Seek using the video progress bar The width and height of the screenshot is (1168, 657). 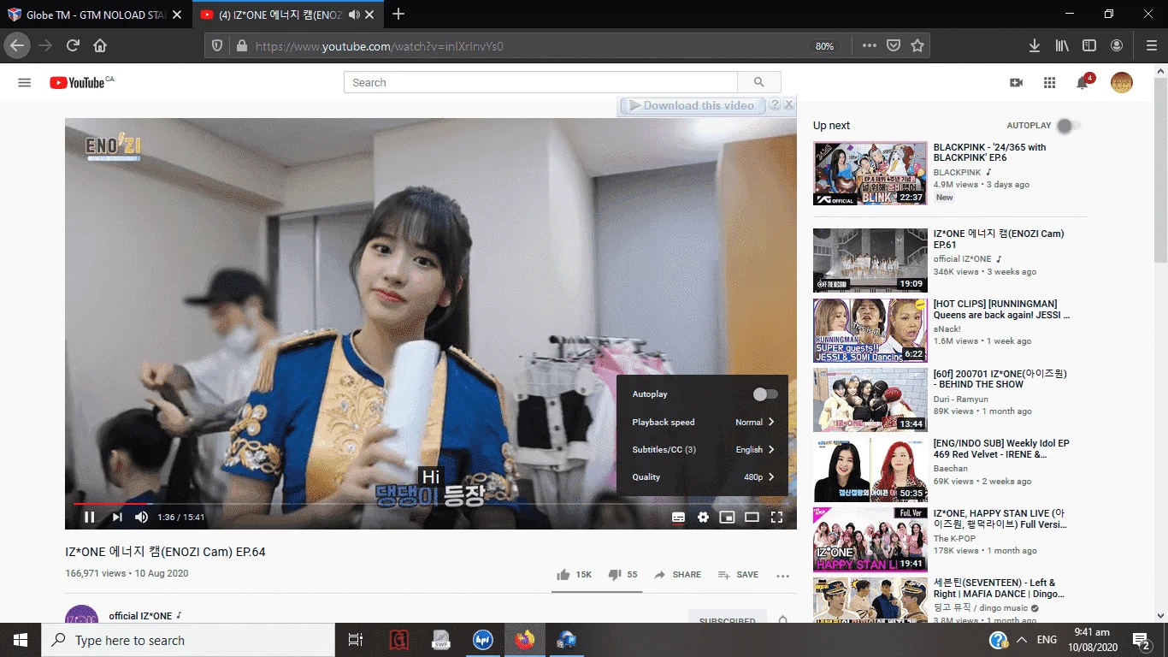coord(430,503)
